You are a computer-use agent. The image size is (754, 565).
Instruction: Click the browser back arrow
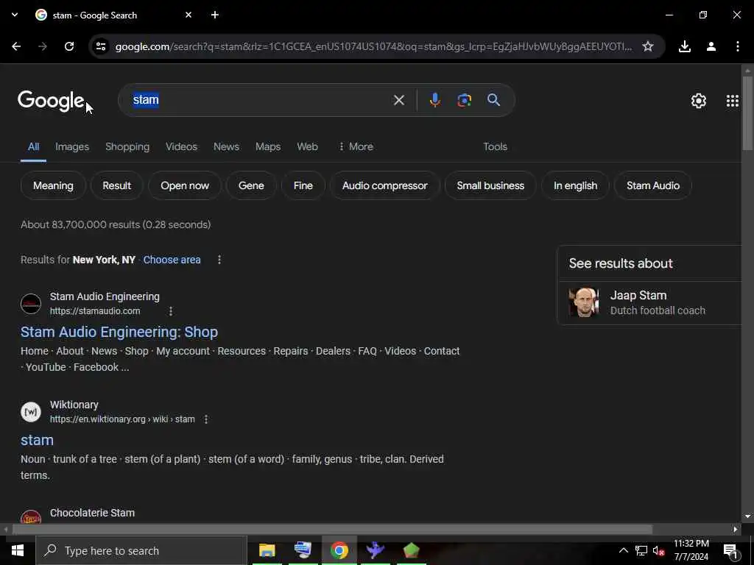click(x=16, y=46)
